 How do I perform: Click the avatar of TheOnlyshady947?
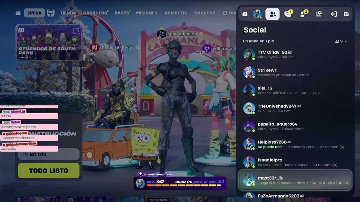click(x=249, y=108)
